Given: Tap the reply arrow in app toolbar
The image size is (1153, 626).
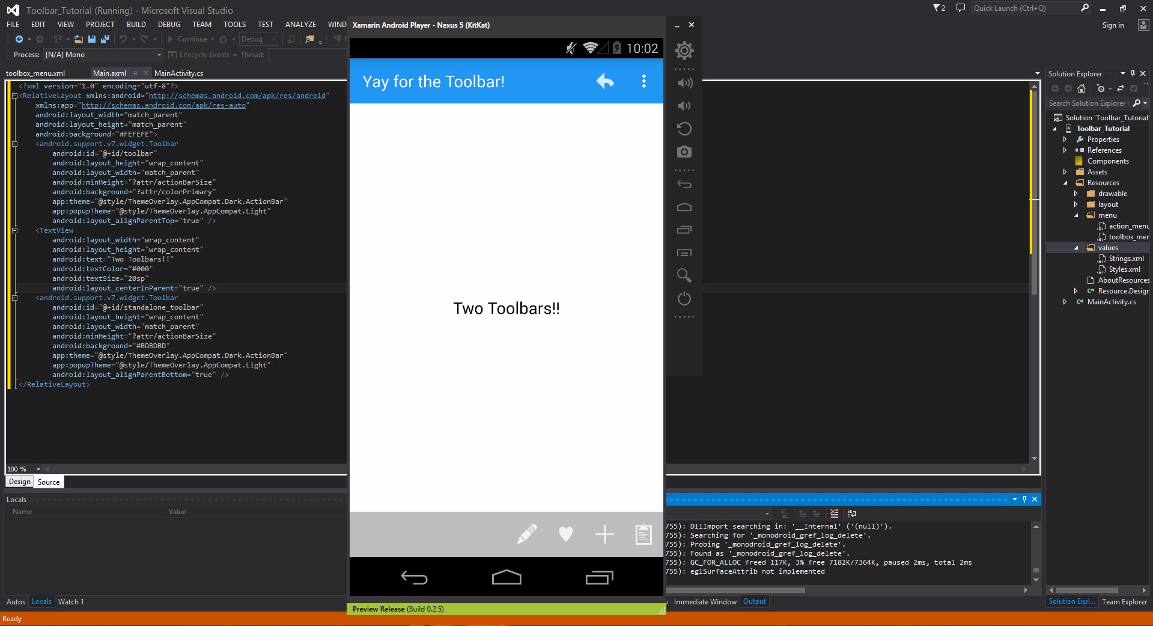Looking at the screenshot, I should 605,81.
